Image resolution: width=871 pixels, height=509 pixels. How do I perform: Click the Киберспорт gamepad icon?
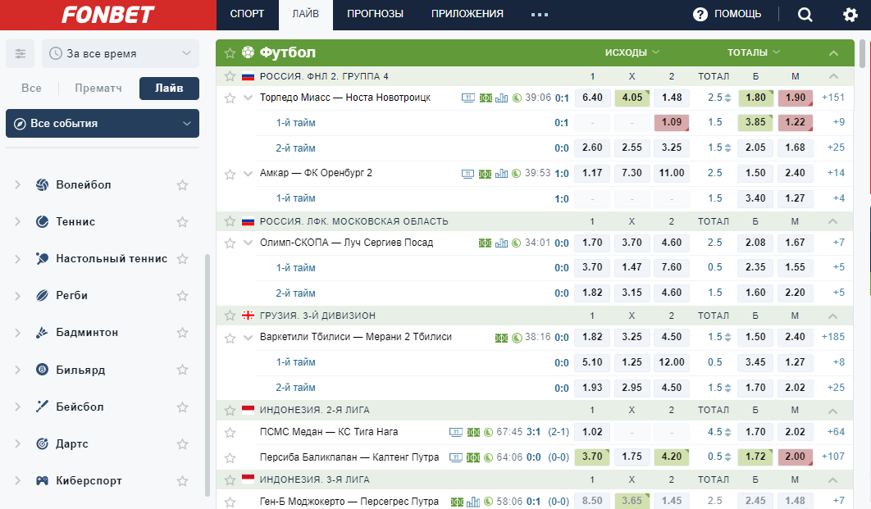(42, 480)
